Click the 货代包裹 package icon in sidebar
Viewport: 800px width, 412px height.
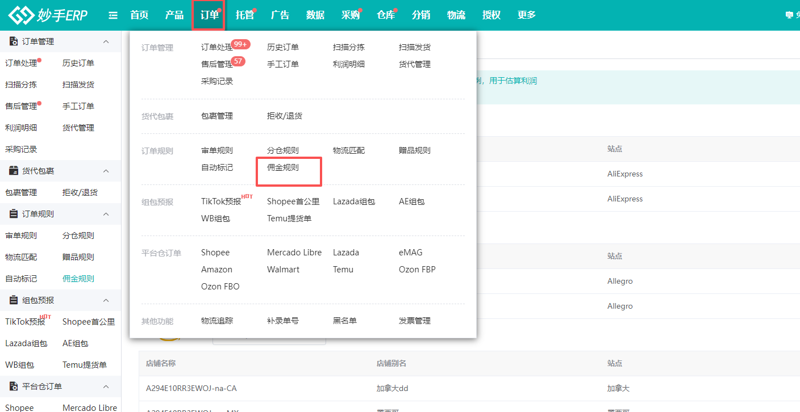click(14, 170)
